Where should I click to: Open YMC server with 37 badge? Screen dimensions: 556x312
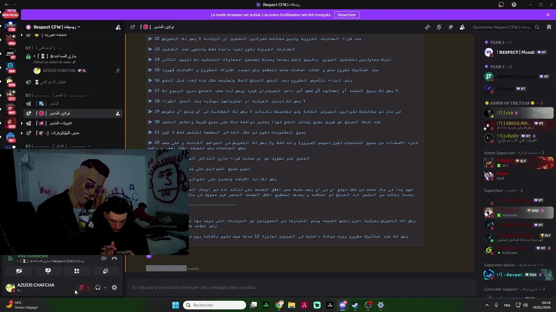[10, 54]
